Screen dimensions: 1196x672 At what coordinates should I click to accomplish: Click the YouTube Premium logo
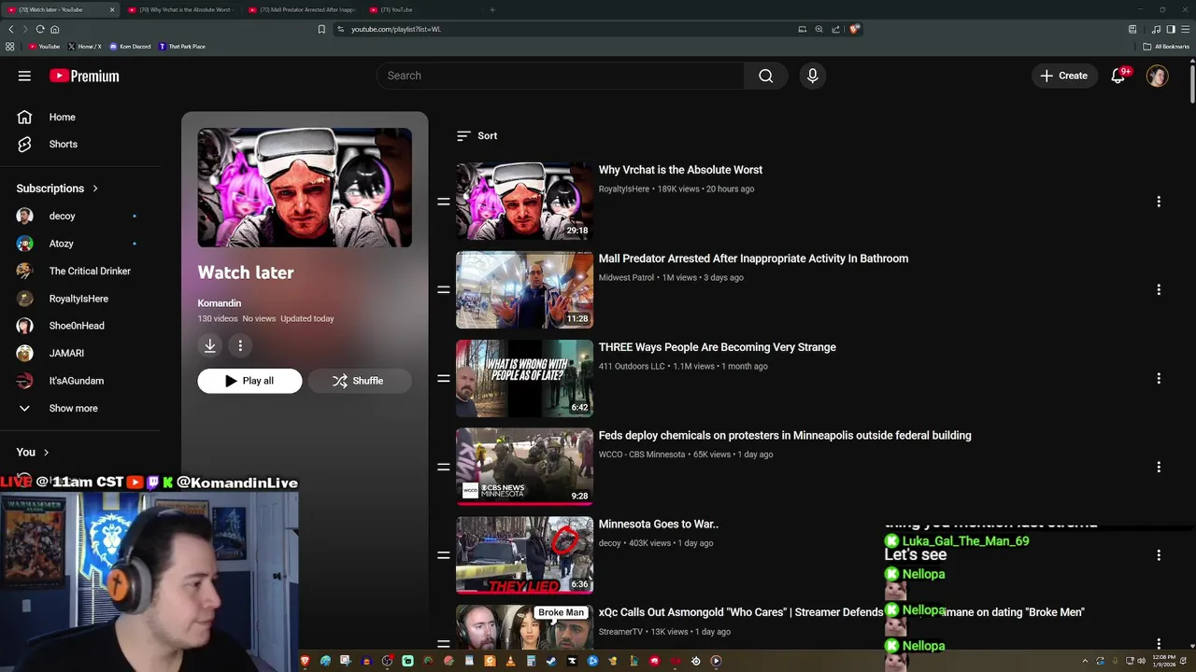pyautogui.click(x=84, y=76)
